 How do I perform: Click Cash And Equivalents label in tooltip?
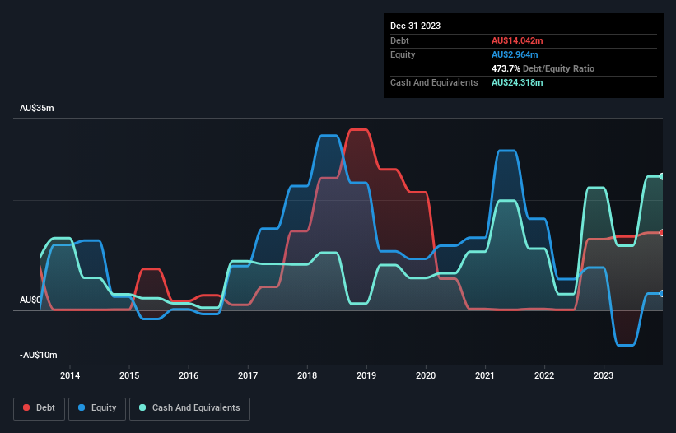tap(434, 82)
